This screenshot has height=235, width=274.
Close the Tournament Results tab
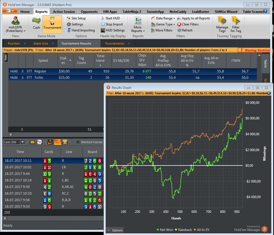tap(96, 44)
